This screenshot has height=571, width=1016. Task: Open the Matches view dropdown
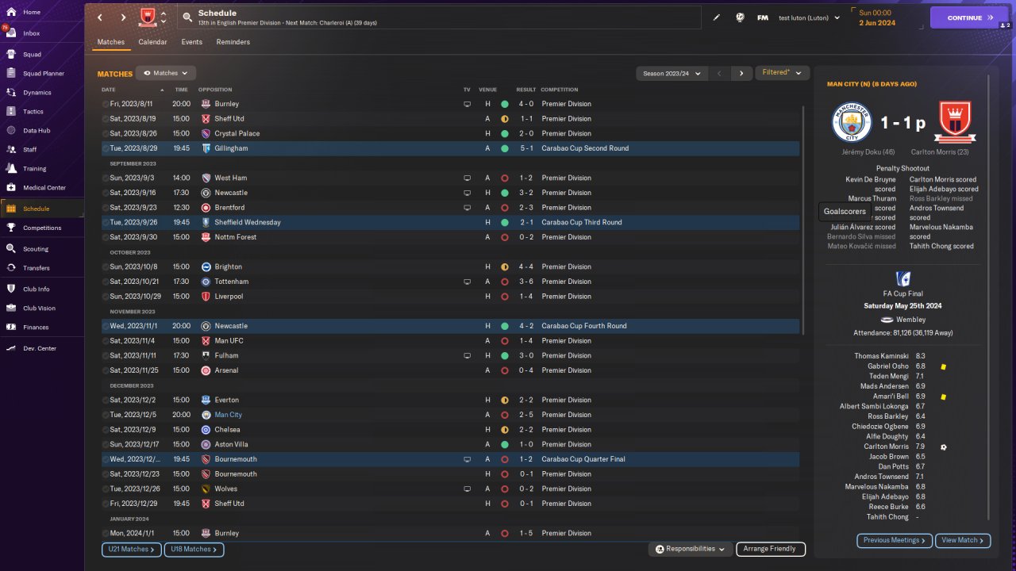166,73
